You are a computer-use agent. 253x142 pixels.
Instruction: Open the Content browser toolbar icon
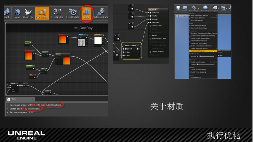(x=185, y=8)
